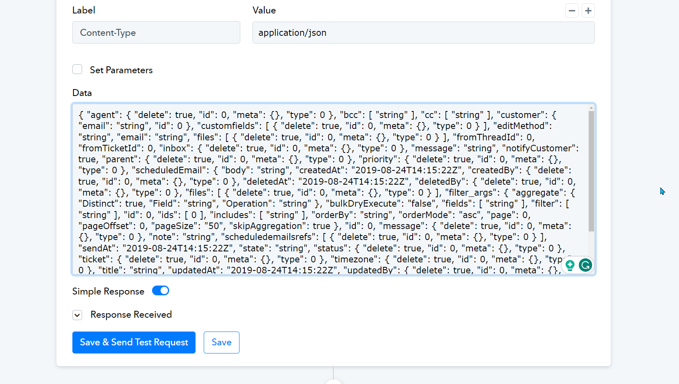Click the scrollbar up arrow in Data box
Image resolution: width=679 pixels, height=384 pixels.
pyautogui.click(x=591, y=108)
